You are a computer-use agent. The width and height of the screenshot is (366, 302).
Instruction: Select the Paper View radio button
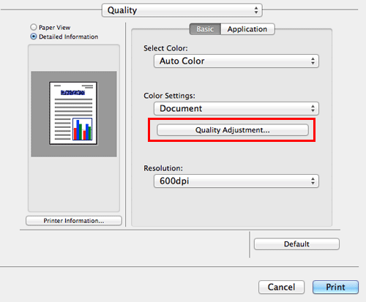coord(34,27)
